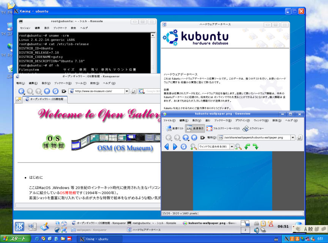Screen dimensions: 328x243
Task: Open Konqueror ツール(T) menu
Action: [x=81, y=83]
